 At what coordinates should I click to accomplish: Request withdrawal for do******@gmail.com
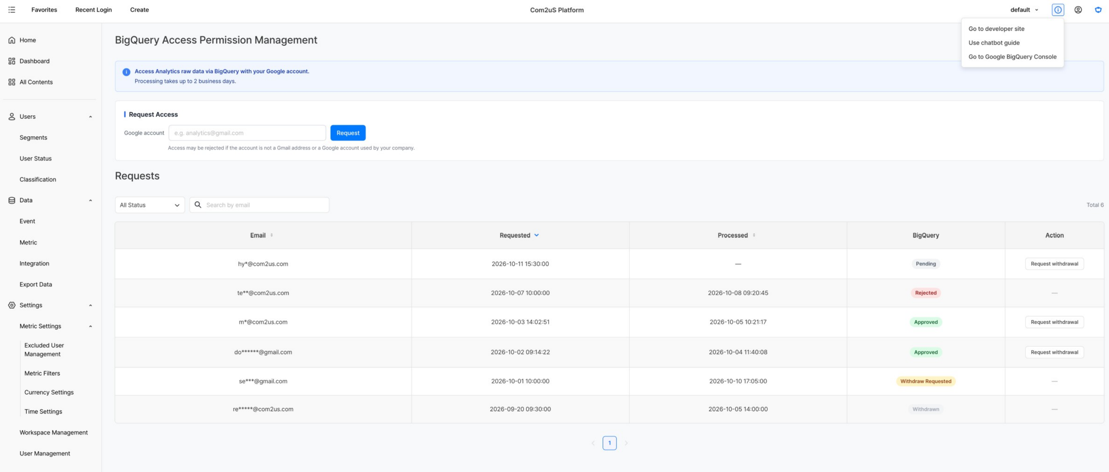pos(1054,352)
